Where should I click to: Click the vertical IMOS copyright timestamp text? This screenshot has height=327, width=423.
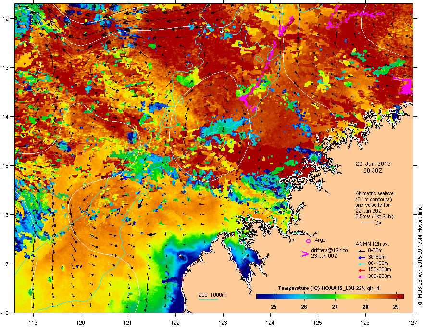420,256
